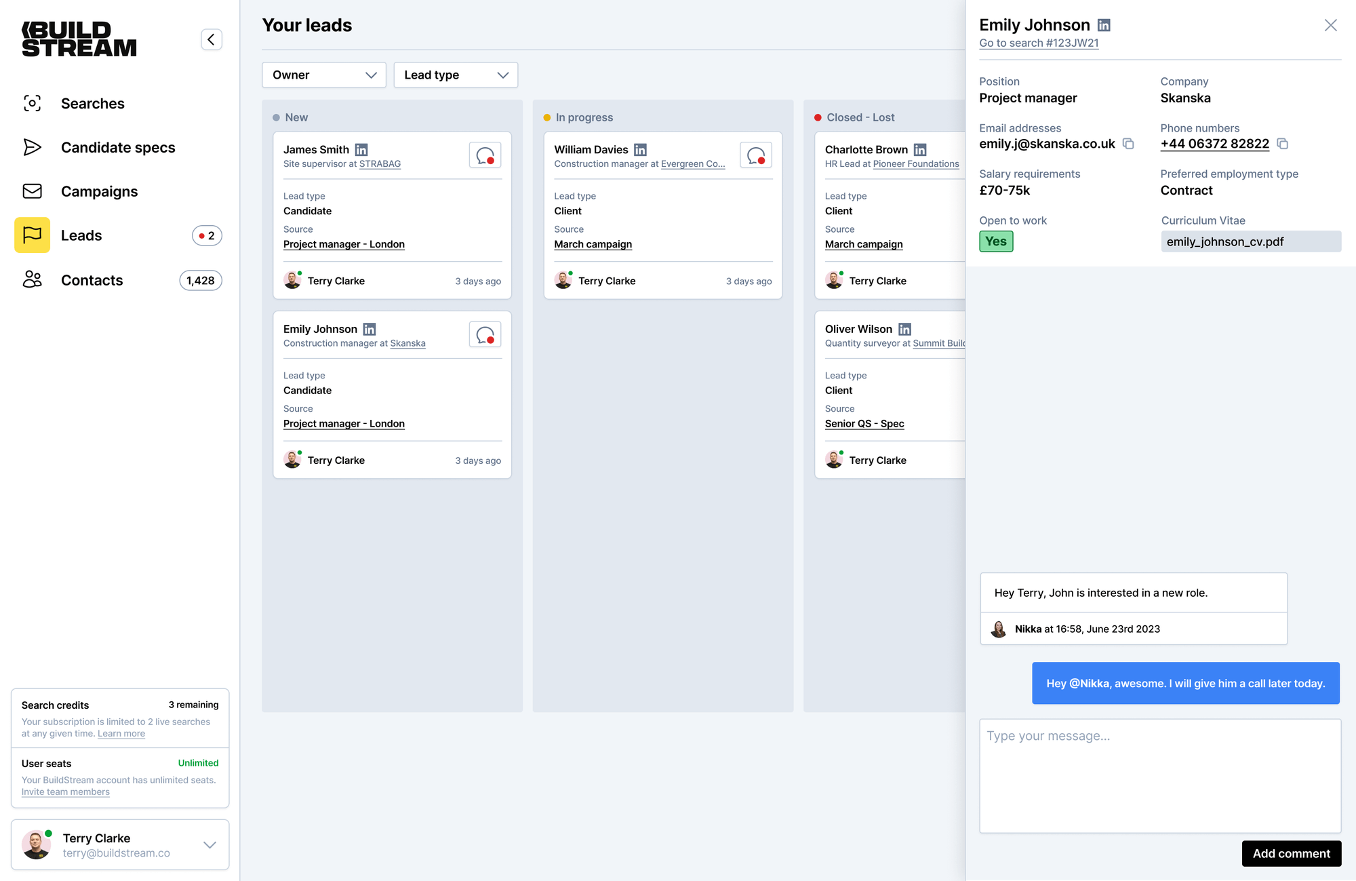Navigate to Contacts
Screen dimensions: 1356x881
[92, 280]
